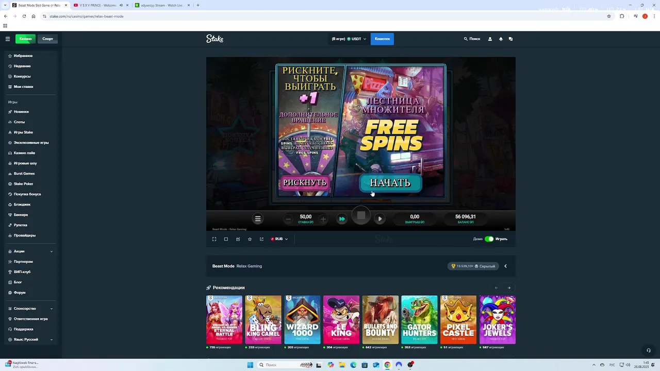Open Слоты games category

coord(31,122)
